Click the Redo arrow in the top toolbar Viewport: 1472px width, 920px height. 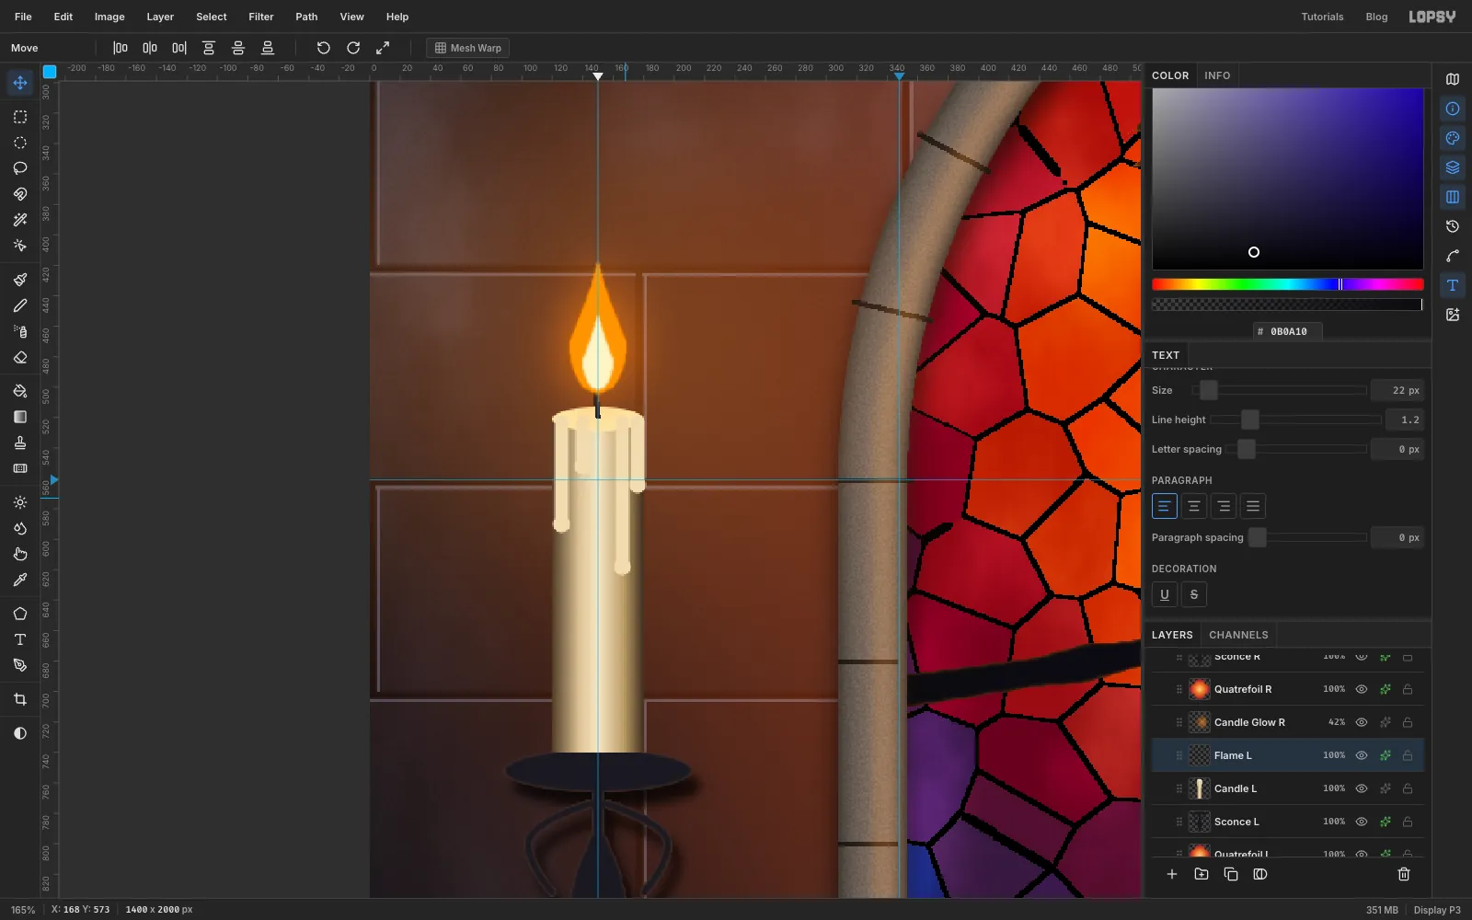[353, 48]
